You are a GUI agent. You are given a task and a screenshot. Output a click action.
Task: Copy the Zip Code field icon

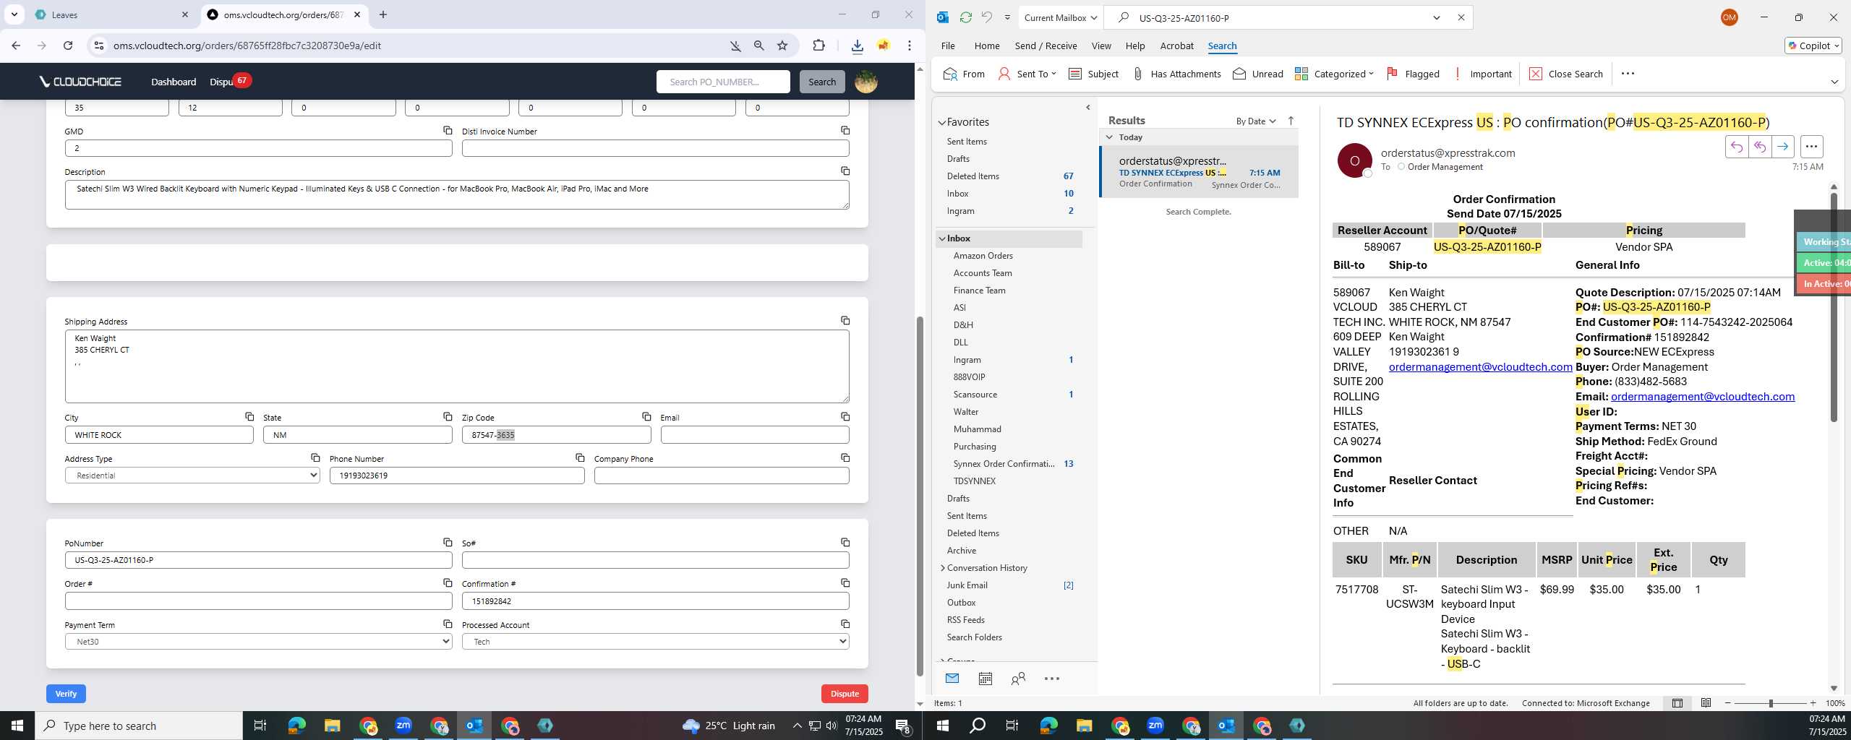point(646,416)
